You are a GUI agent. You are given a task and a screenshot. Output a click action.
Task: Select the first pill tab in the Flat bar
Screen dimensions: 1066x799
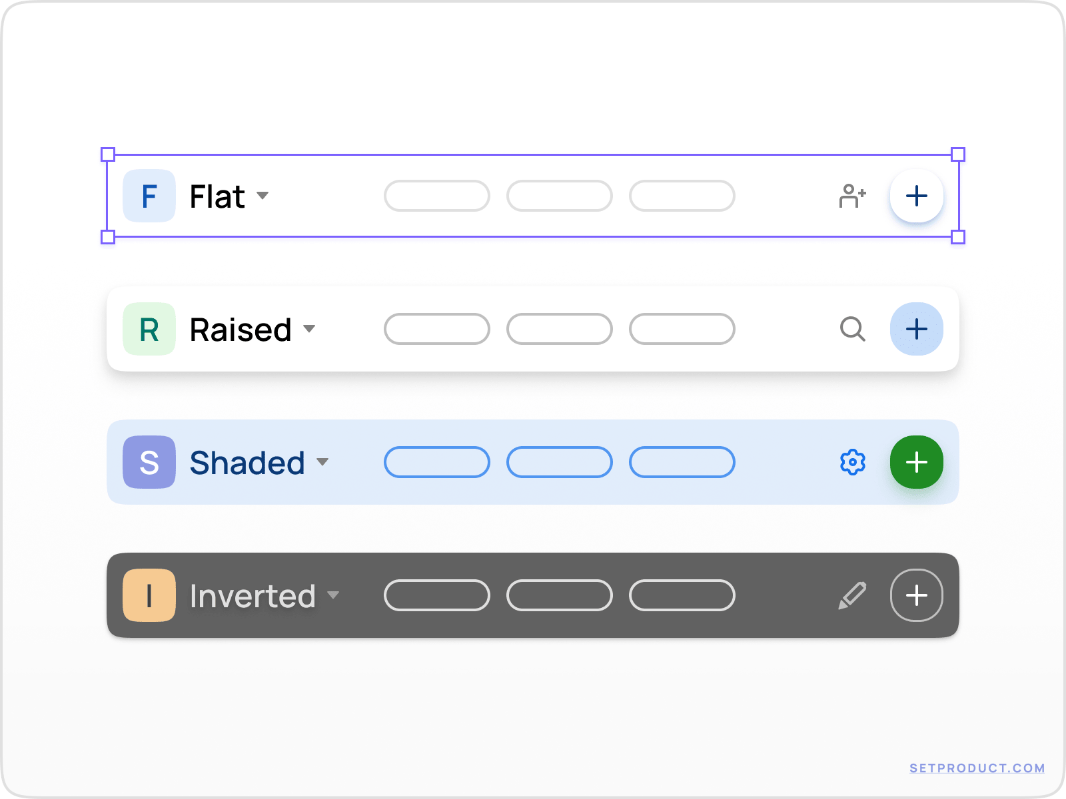coord(437,196)
